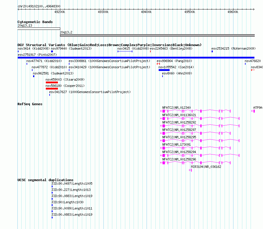Open variant nsv1055542 (Coe2014)
This screenshot has width=263, height=229.
click(176, 67)
